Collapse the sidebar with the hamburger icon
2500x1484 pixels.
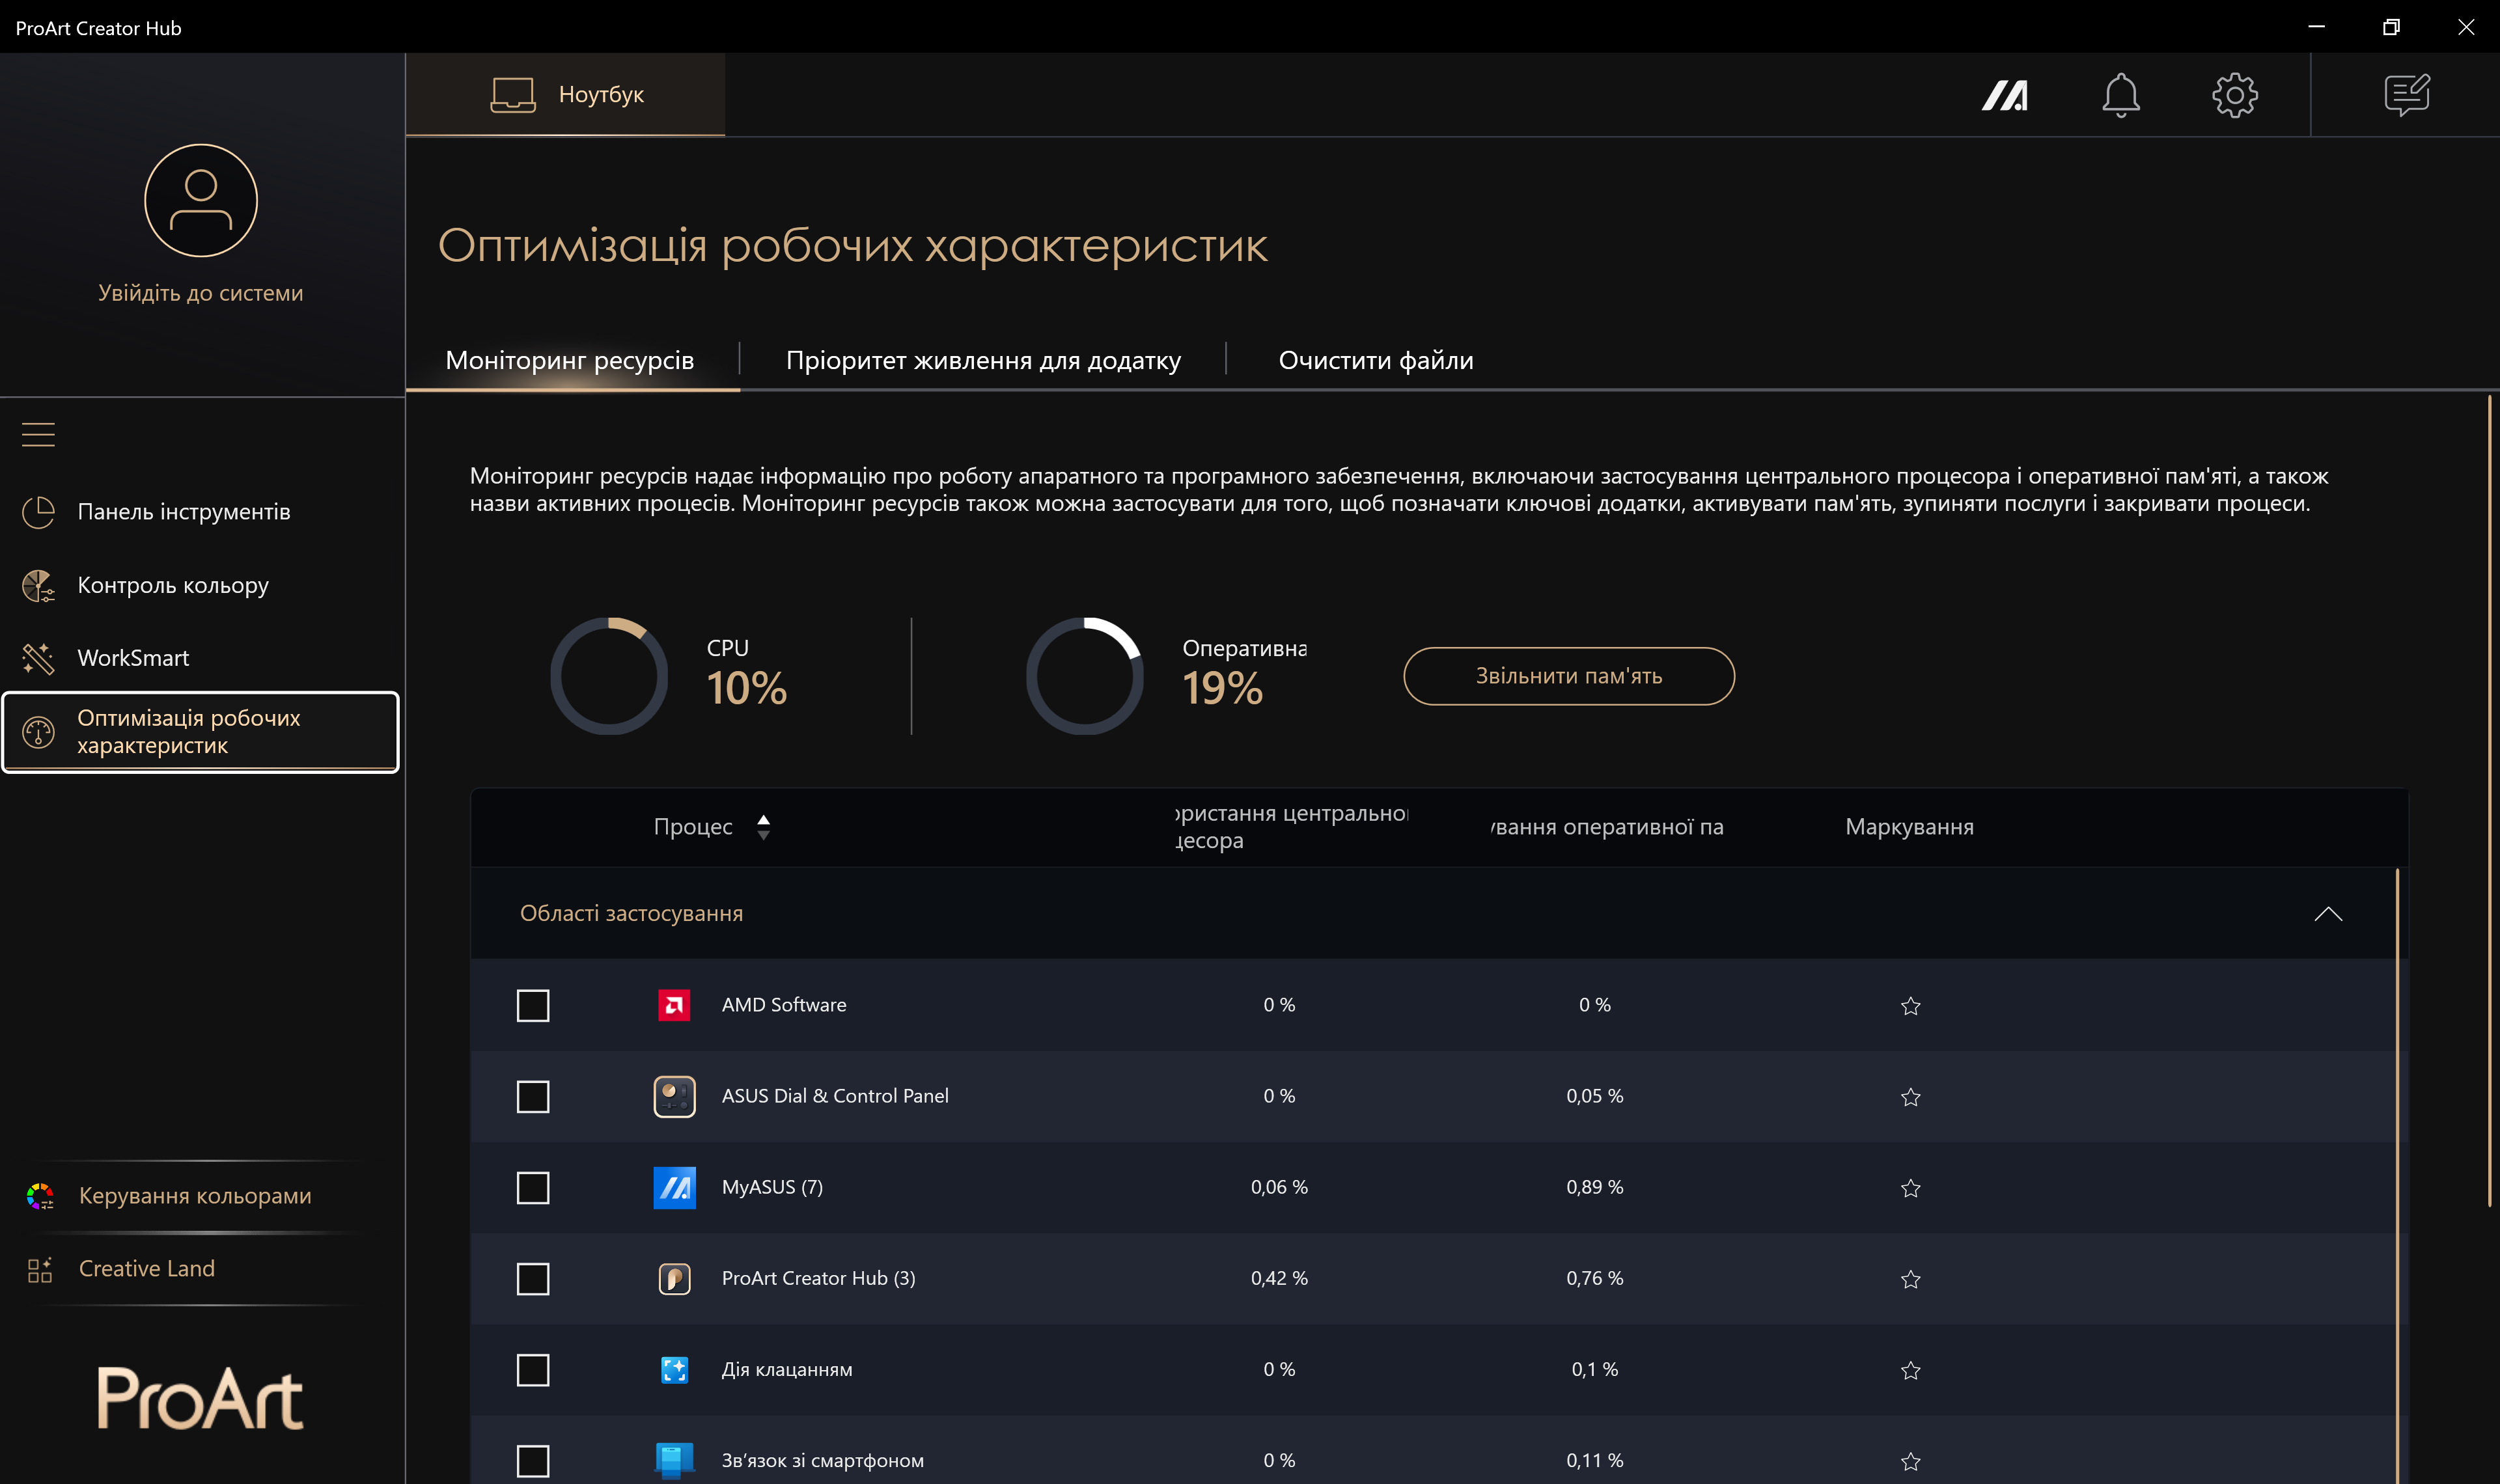[x=38, y=434]
